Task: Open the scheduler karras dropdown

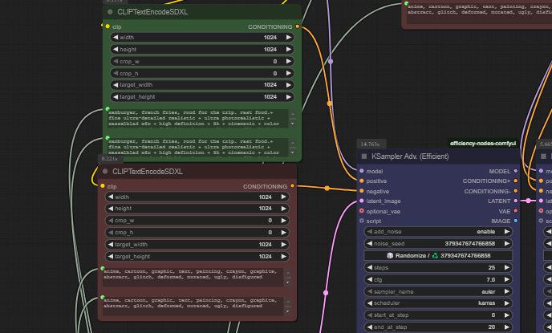Action: point(438,303)
